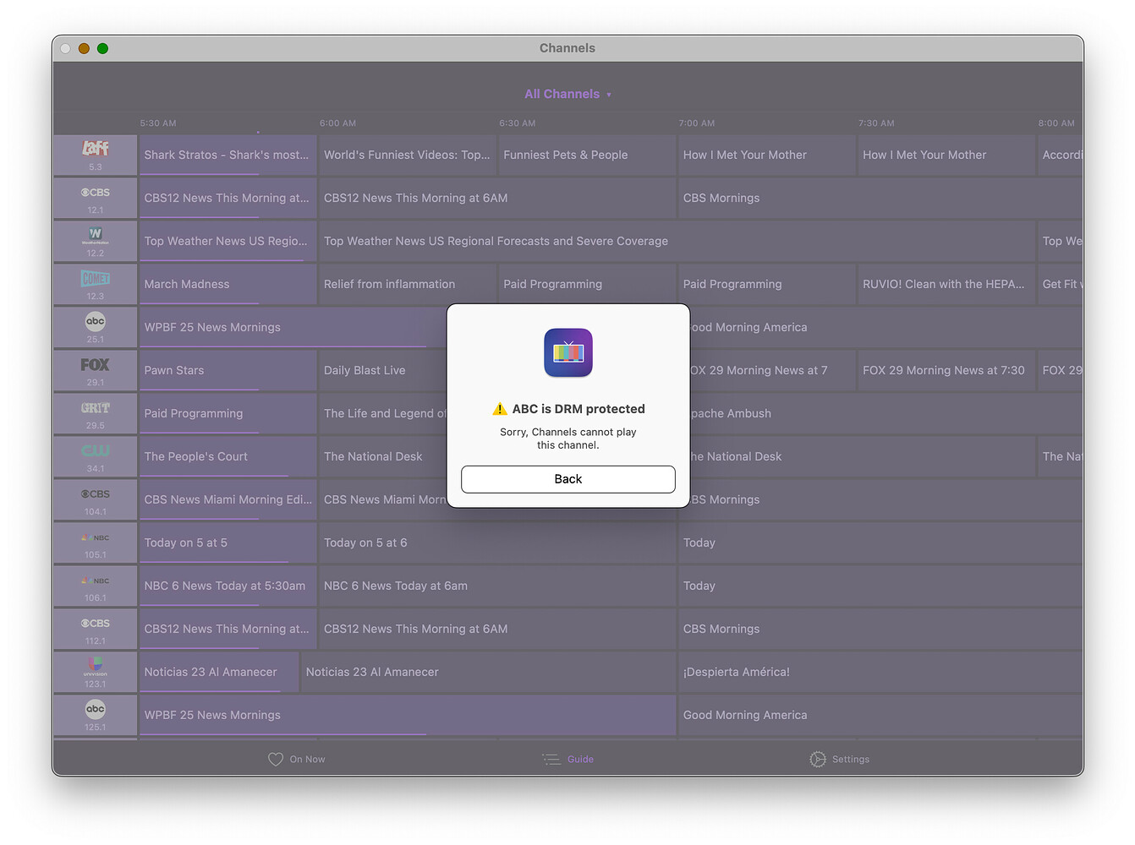Click the Back button in DRM dialog
Viewport: 1135px width, 845px height.
tap(567, 479)
